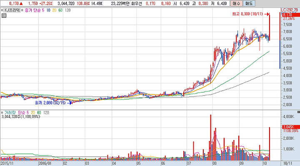Select price moving average 120
Image resolution: width=300 pixels, height=166 pixels.
[x=67, y=10]
